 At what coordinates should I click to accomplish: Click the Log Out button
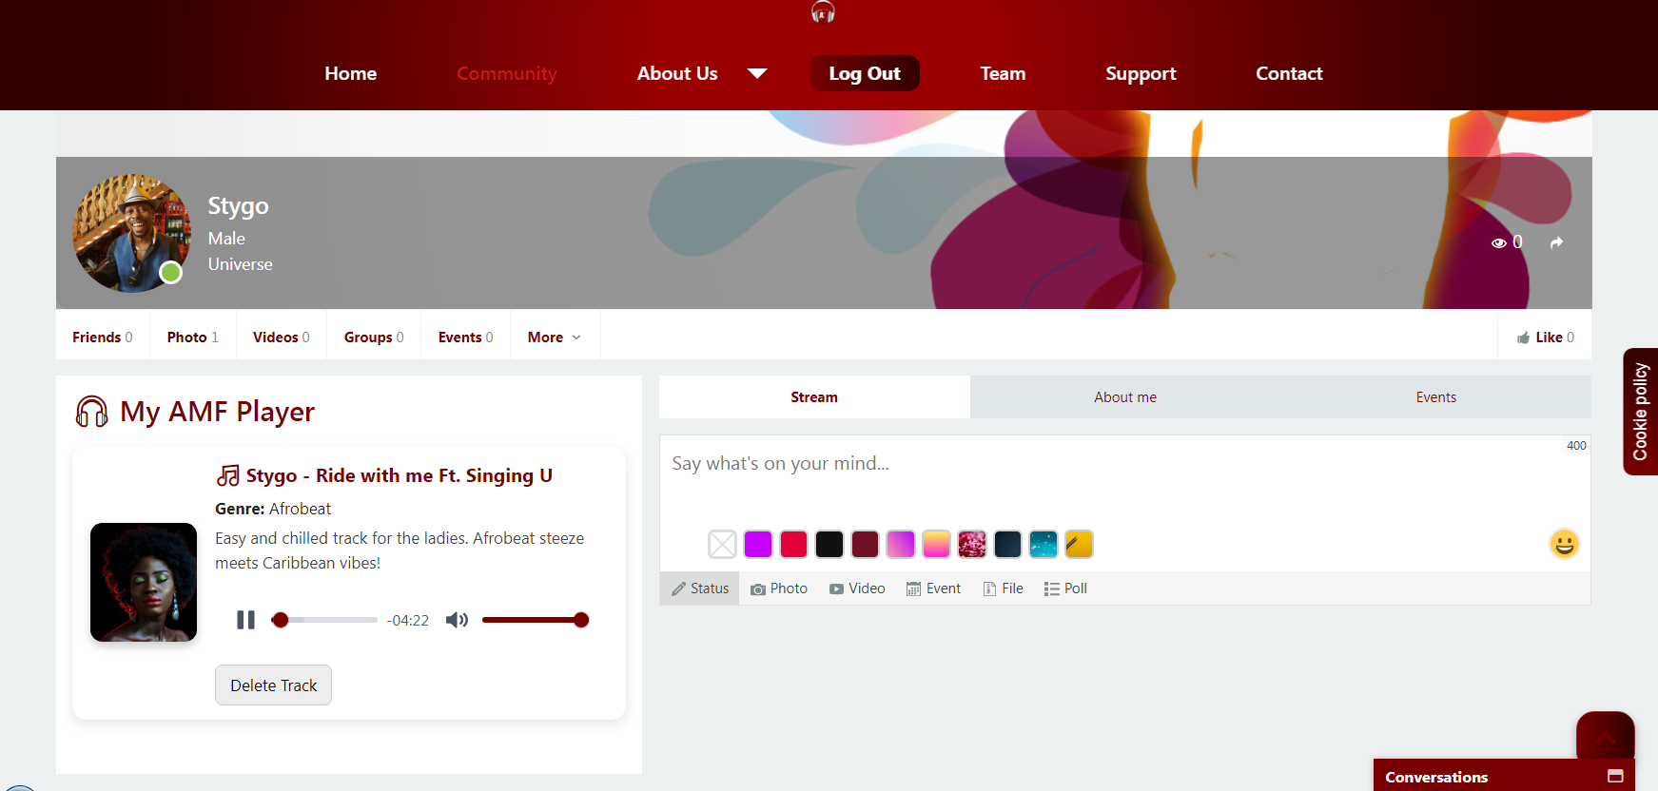pyautogui.click(x=865, y=73)
